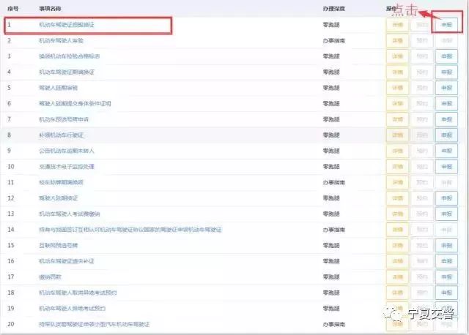Click 详情 button in row 2
This screenshot has width=469, height=335.
tap(397, 41)
